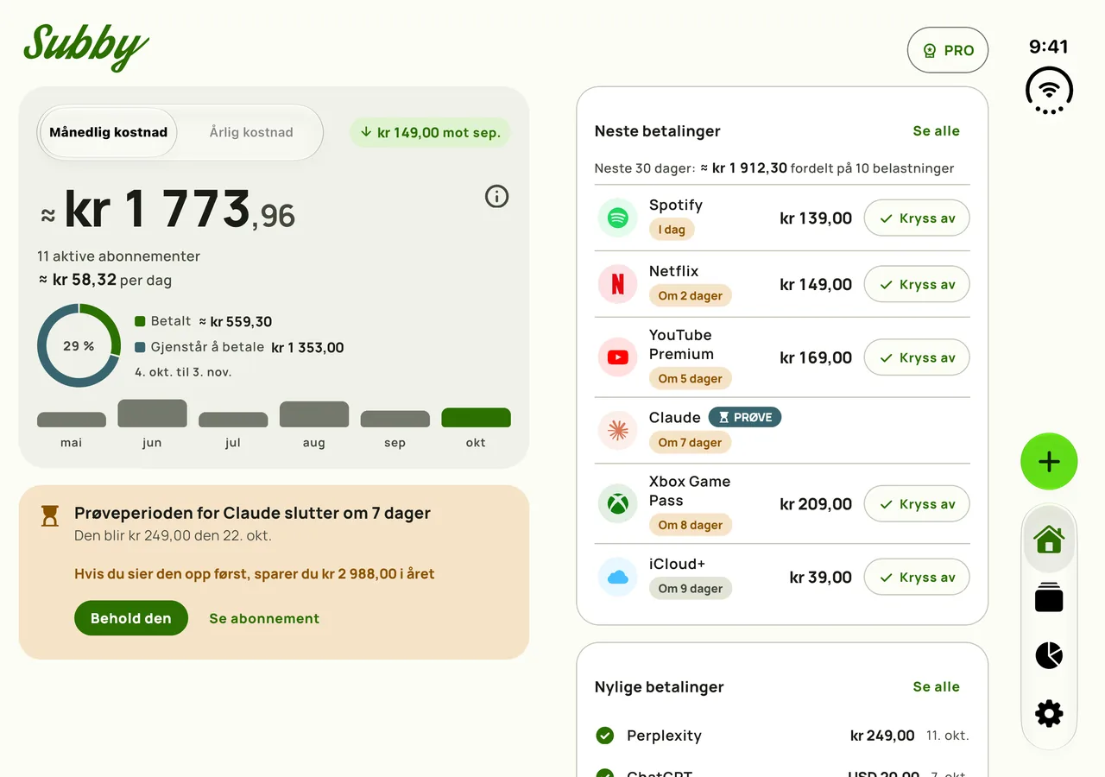Open the subscriptions stack icon
Image resolution: width=1105 pixels, height=777 pixels.
tap(1049, 597)
